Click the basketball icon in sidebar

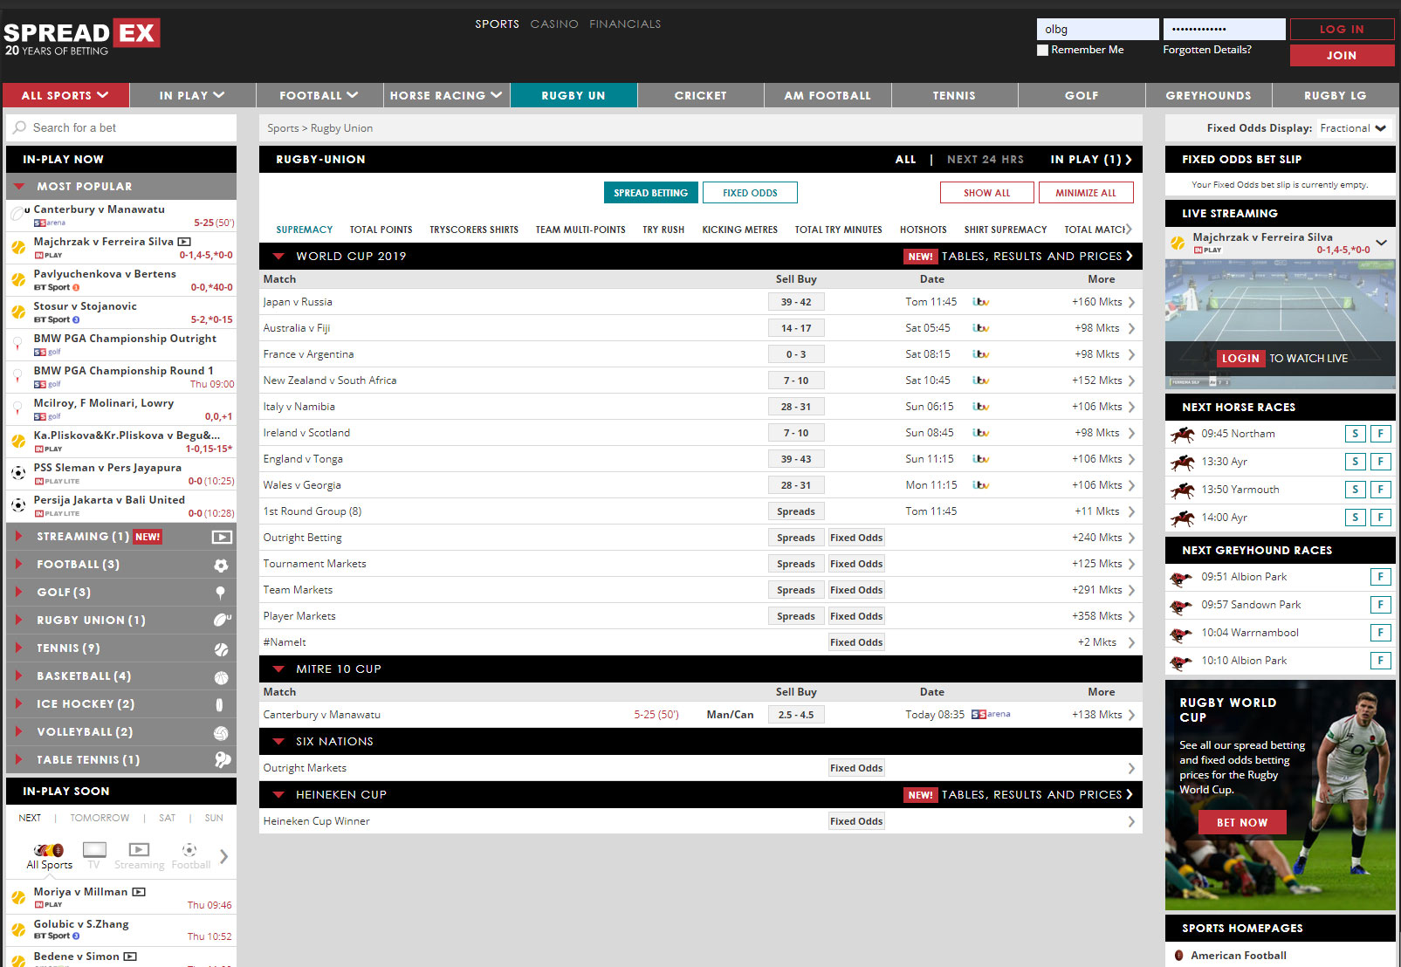221,677
